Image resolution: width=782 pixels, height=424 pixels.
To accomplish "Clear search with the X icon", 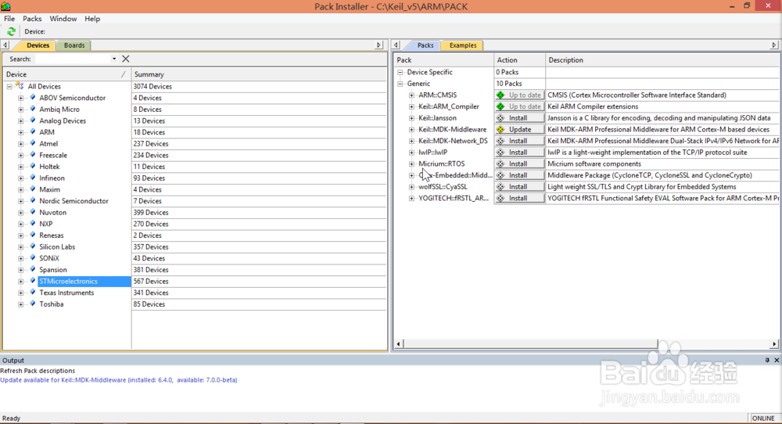I will [126, 59].
